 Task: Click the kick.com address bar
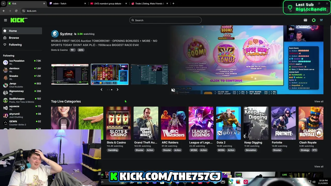click(x=155, y=11)
